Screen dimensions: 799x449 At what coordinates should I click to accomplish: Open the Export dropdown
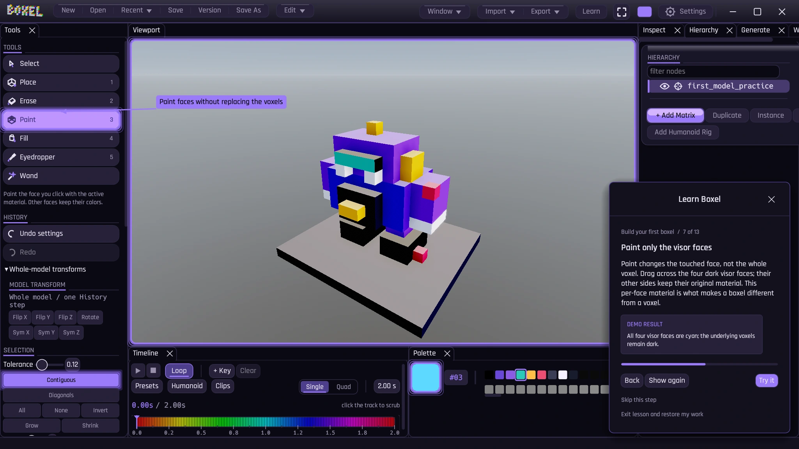pyautogui.click(x=545, y=12)
